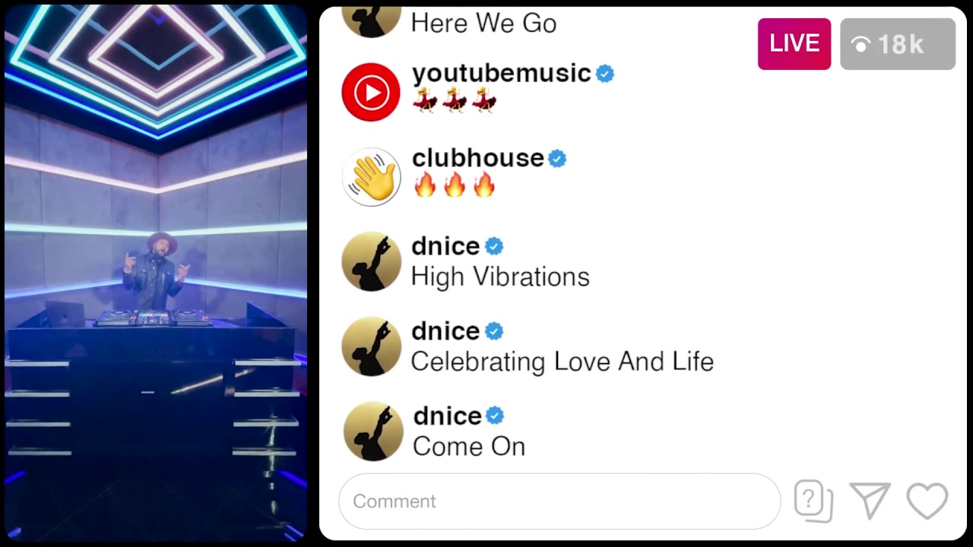This screenshot has height=547, width=973.
Task: Select the High Vibrations comment text
Action: [x=500, y=277]
